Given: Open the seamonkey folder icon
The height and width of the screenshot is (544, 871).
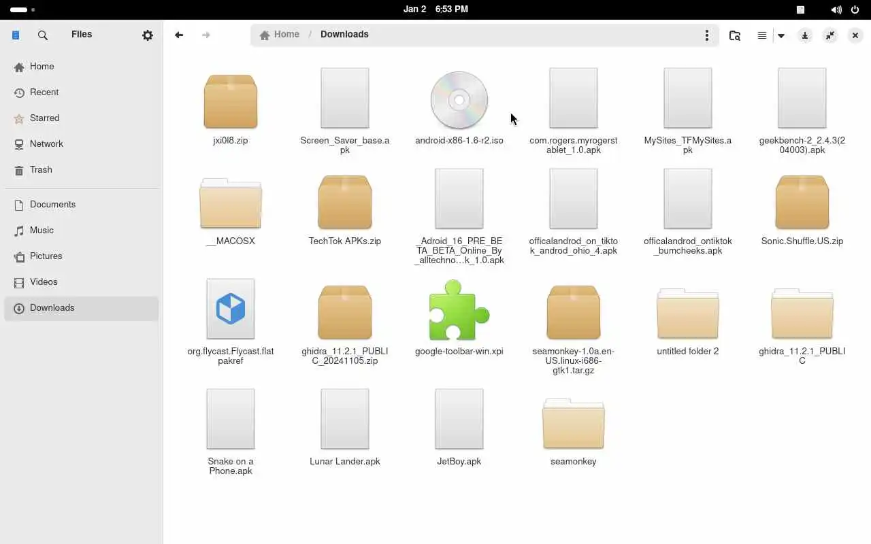Looking at the screenshot, I should pyautogui.click(x=574, y=423).
